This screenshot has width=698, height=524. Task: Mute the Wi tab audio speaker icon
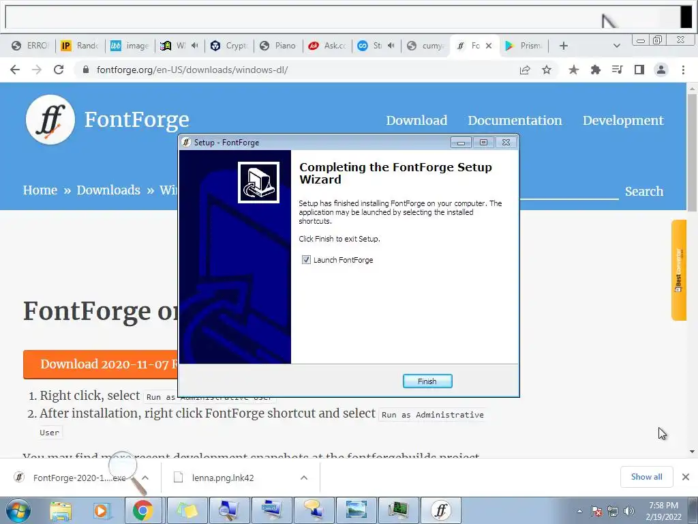(x=195, y=46)
